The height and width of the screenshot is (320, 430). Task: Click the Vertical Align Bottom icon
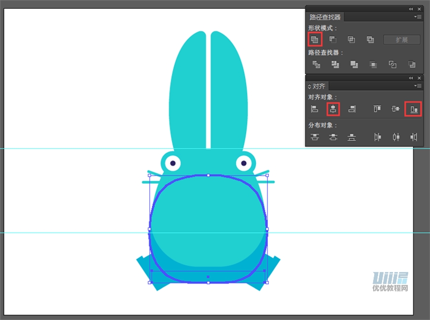413,109
